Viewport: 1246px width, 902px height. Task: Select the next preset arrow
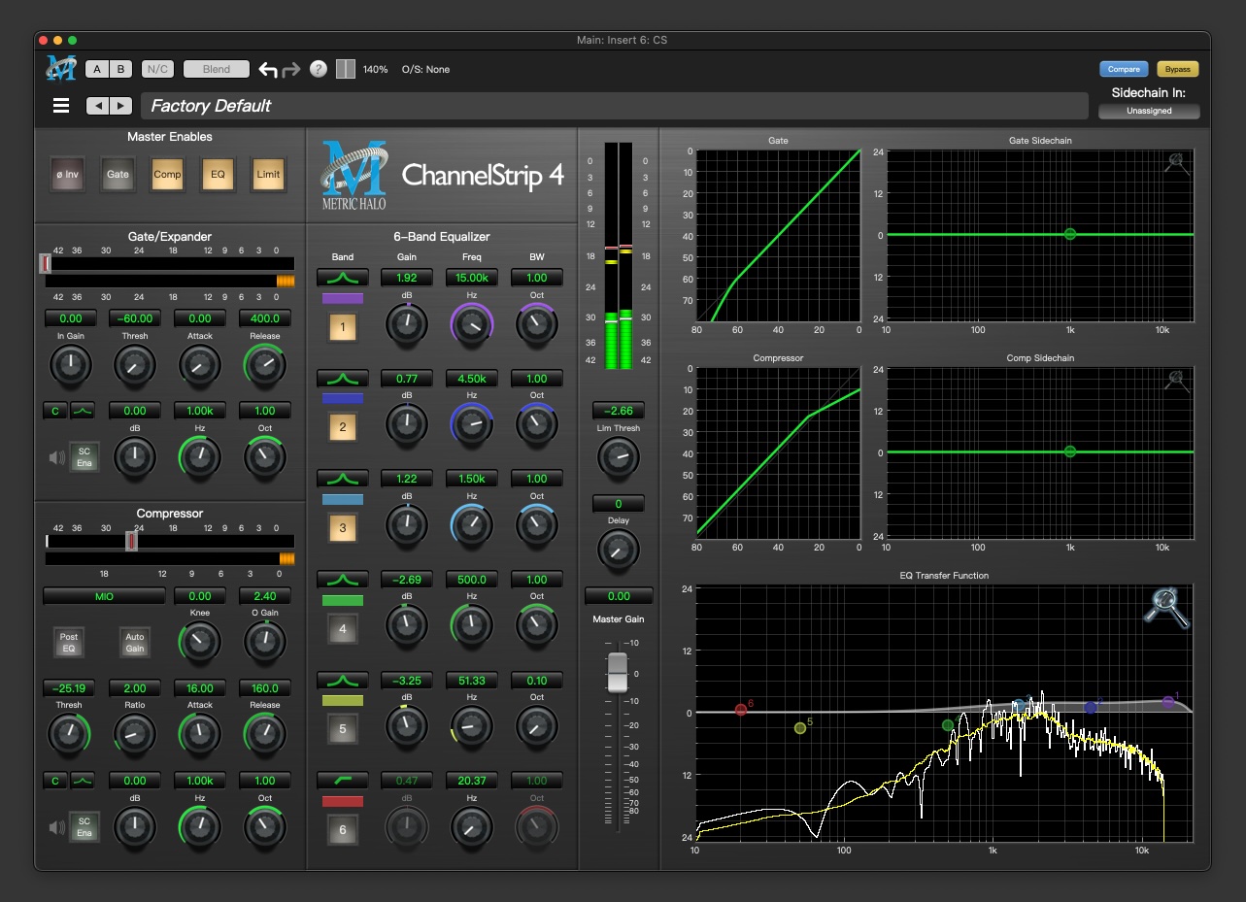pos(120,106)
